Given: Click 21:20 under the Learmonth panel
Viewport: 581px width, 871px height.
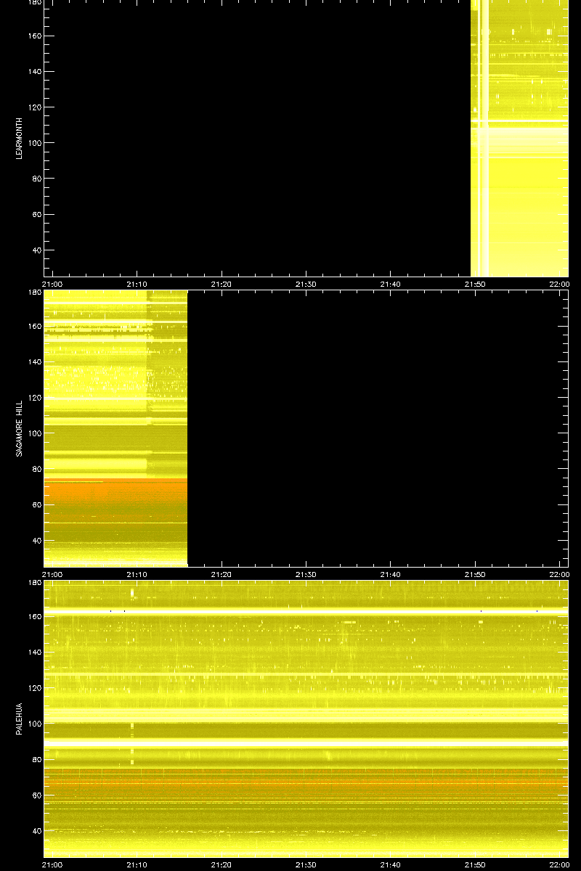Looking at the screenshot, I should [222, 285].
